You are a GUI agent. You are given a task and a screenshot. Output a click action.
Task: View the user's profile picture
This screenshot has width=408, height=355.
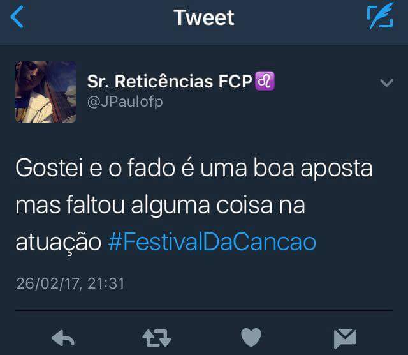pyautogui.click(x=46, y=92)
